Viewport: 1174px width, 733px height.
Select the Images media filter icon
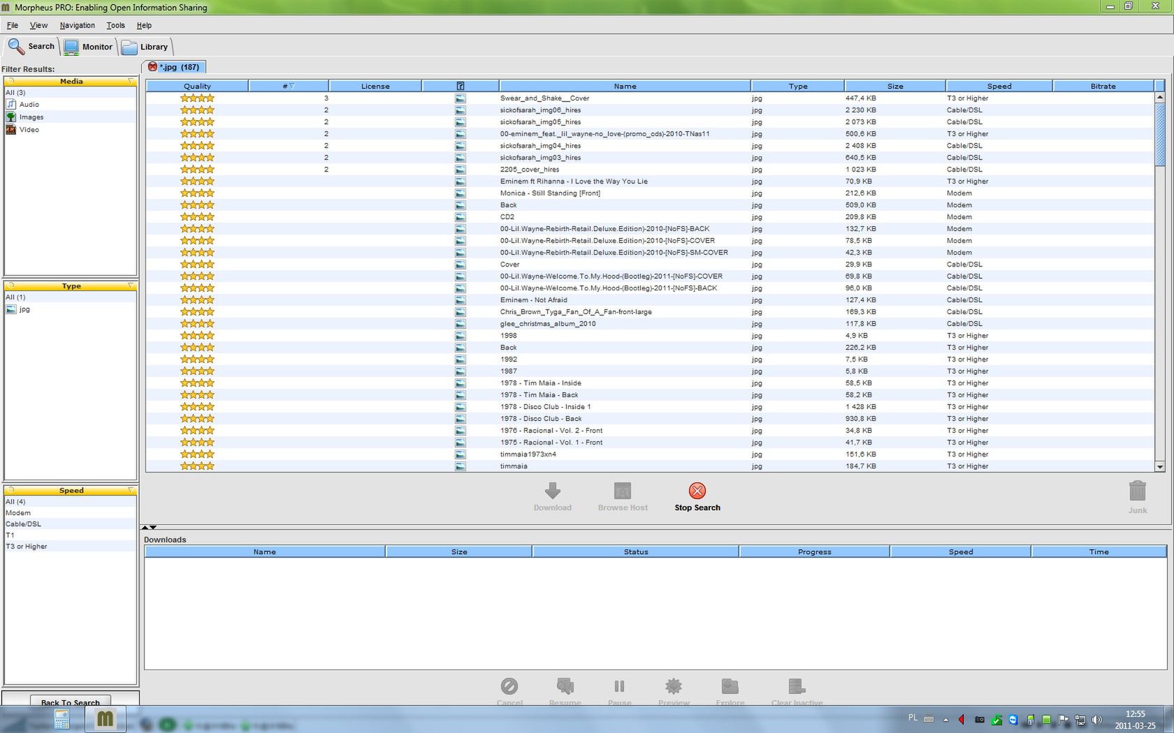[11, 117]
